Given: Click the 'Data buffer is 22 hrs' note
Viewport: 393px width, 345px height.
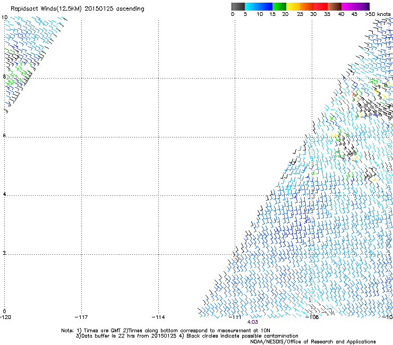Looking at the screenshot, I should (x=187, y=336).
